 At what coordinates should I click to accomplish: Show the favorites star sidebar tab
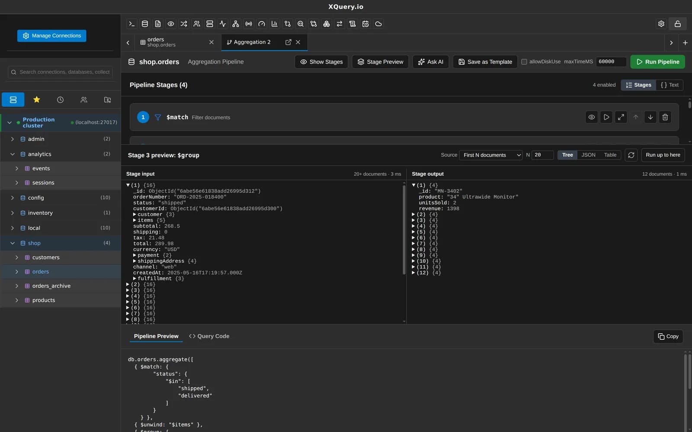pos(37,100)
